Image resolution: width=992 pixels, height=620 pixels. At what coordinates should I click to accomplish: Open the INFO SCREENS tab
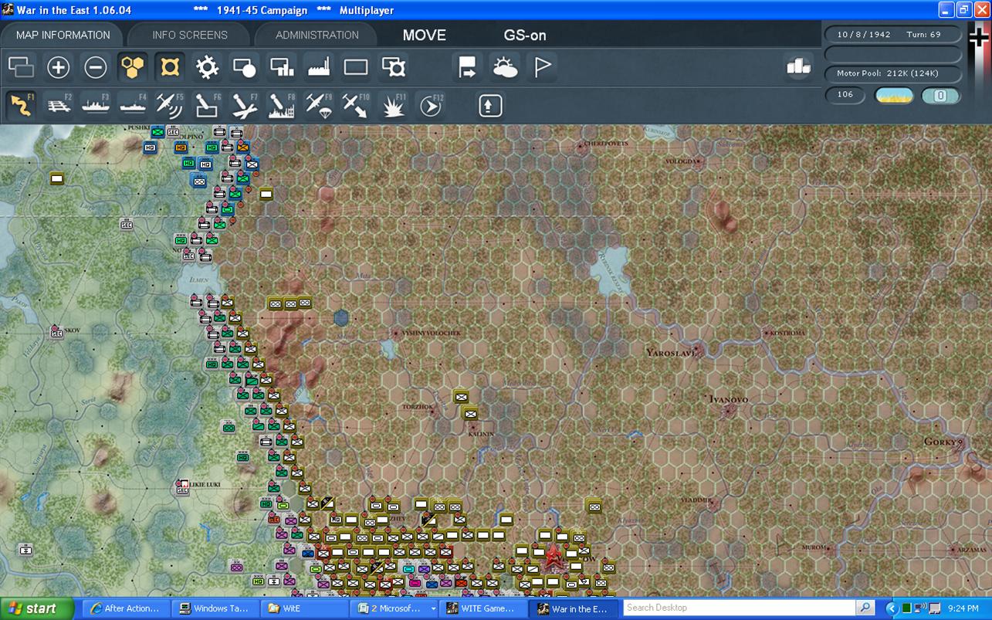pyautogui.click(x=190, y=35)
